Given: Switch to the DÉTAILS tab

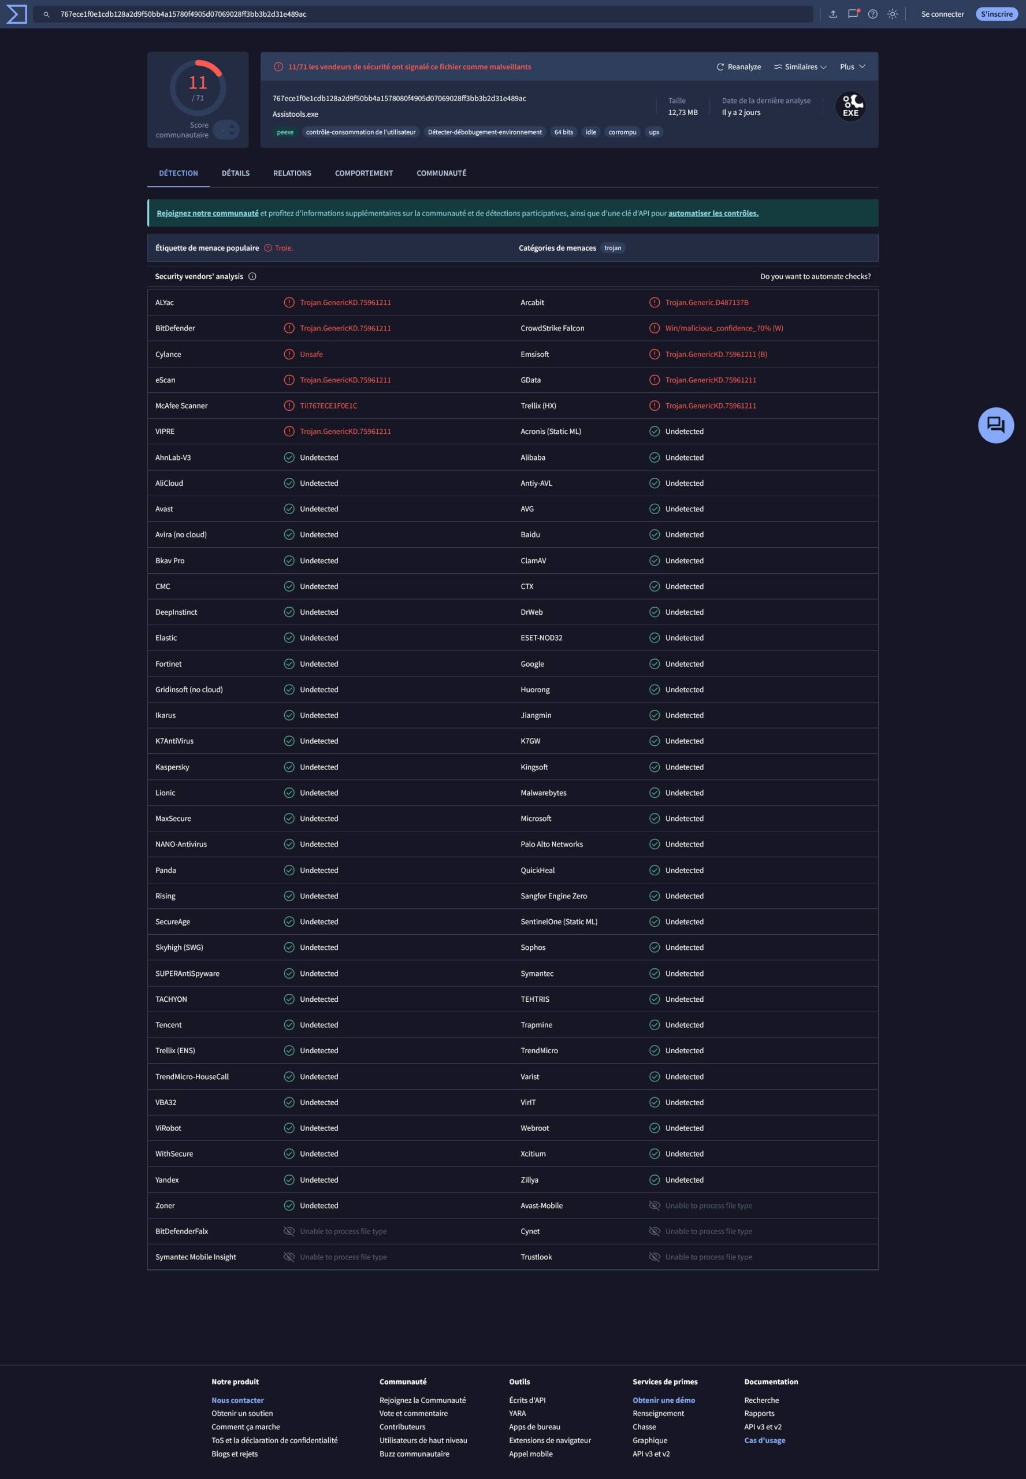Looking at the screenshot, I should 235,173.
